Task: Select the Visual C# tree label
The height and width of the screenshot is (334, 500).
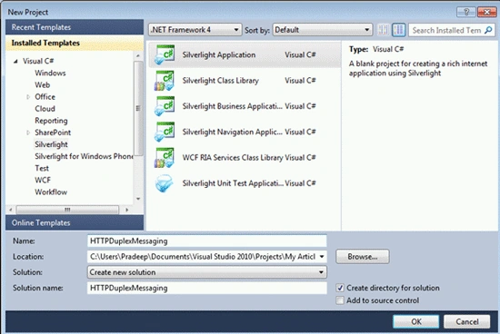Action: [38, 61]
